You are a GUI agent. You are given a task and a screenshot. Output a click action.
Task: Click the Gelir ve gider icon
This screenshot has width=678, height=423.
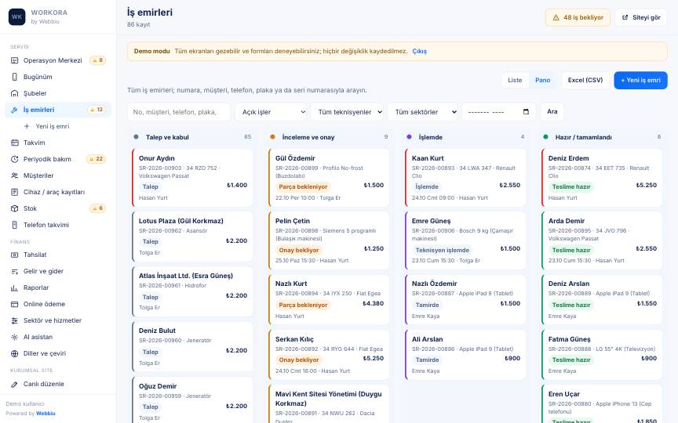pos(14,272)
